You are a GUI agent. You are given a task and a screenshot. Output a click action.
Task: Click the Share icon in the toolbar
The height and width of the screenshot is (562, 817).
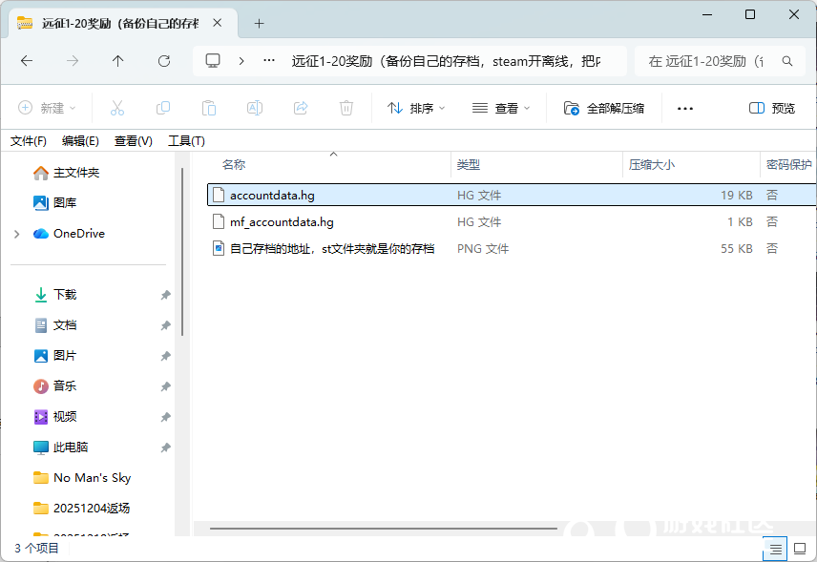[x=301, y=107]
